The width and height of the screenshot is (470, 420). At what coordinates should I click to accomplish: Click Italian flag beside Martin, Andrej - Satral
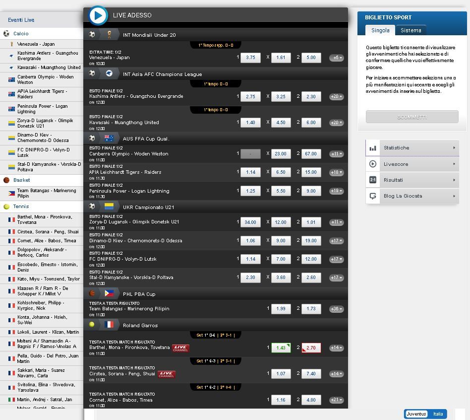coord(12,400)
